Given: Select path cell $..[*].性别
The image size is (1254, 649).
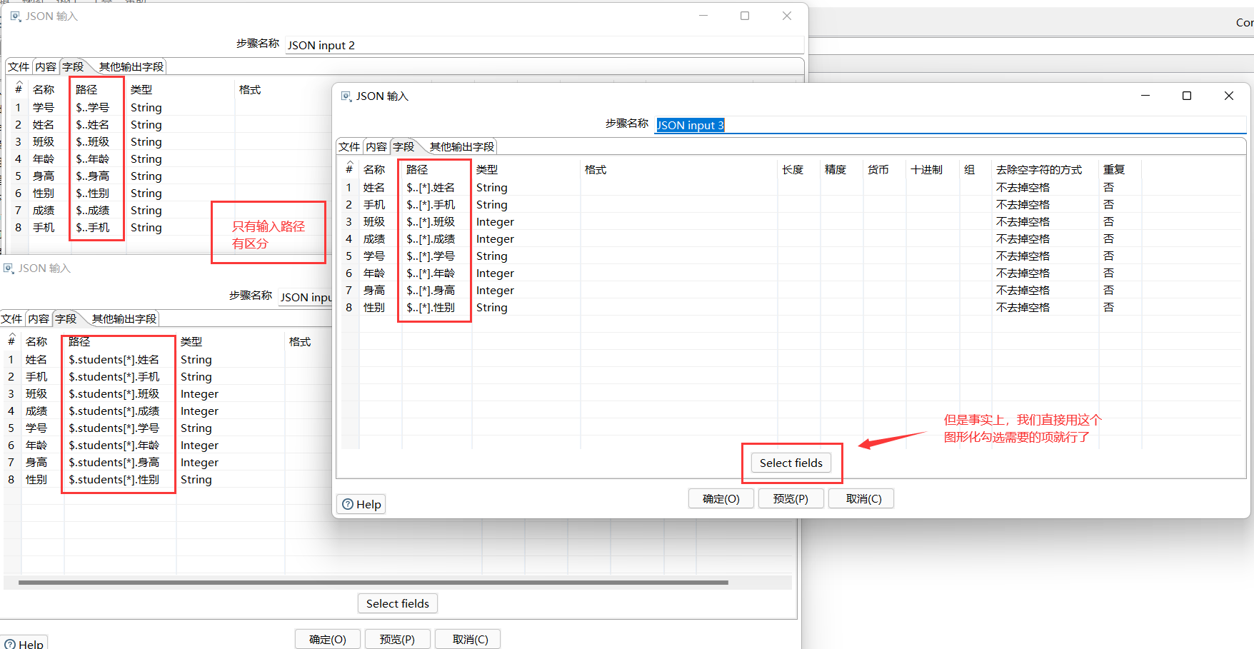Looking at the screenshot, I should (x=436, y=307).
